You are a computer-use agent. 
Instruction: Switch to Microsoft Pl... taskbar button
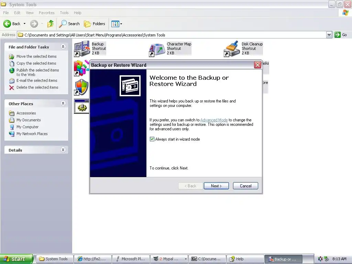131,259
